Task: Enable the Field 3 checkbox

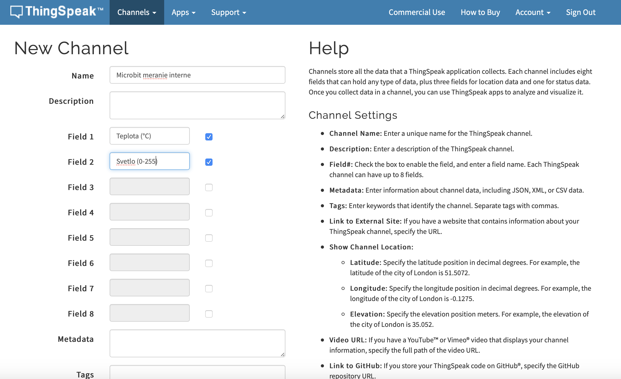Action: tap(209, 187)
